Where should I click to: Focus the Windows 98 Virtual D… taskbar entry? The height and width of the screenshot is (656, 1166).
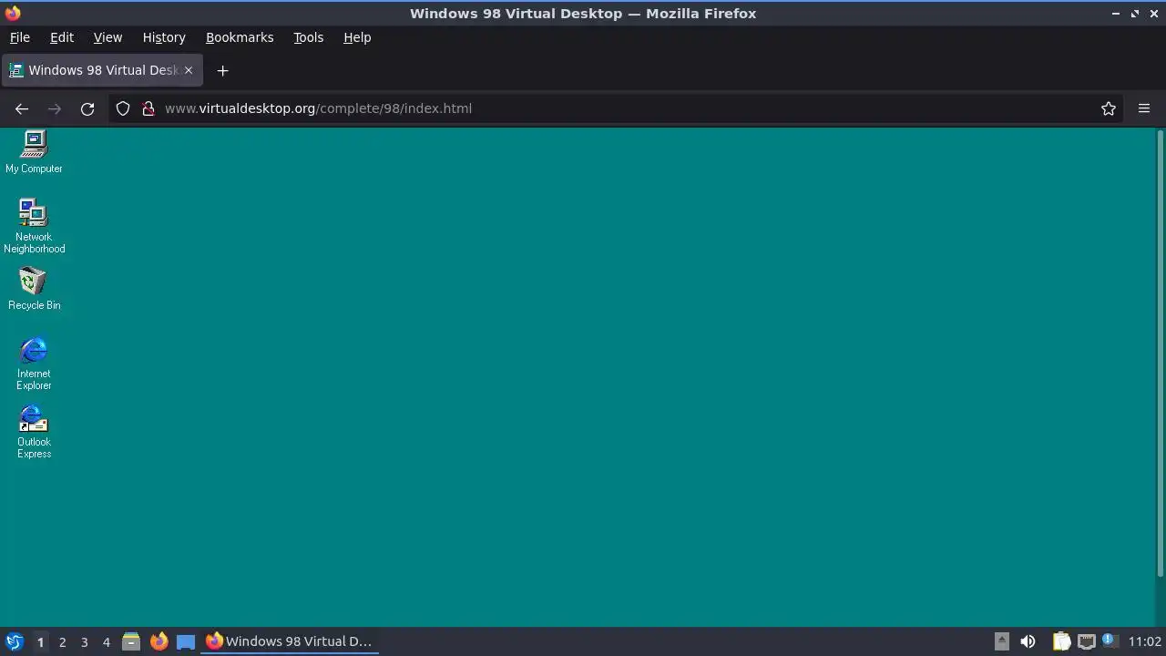click(289, 641)
